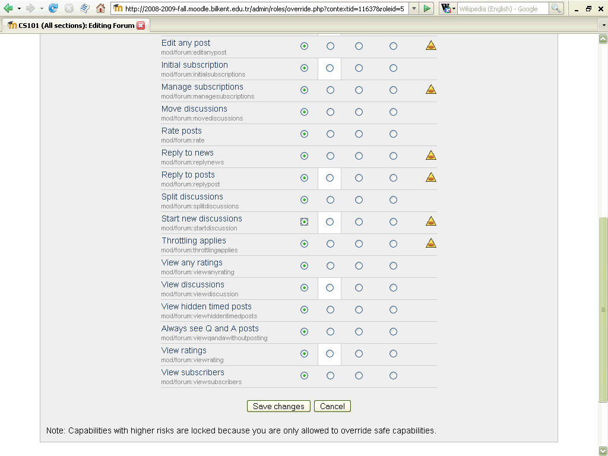Open the Split discussions capability link

(x=192, y=197)
